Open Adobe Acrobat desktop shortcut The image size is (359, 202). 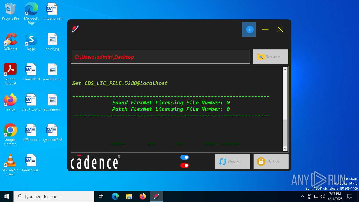click(x=10, y=74)
